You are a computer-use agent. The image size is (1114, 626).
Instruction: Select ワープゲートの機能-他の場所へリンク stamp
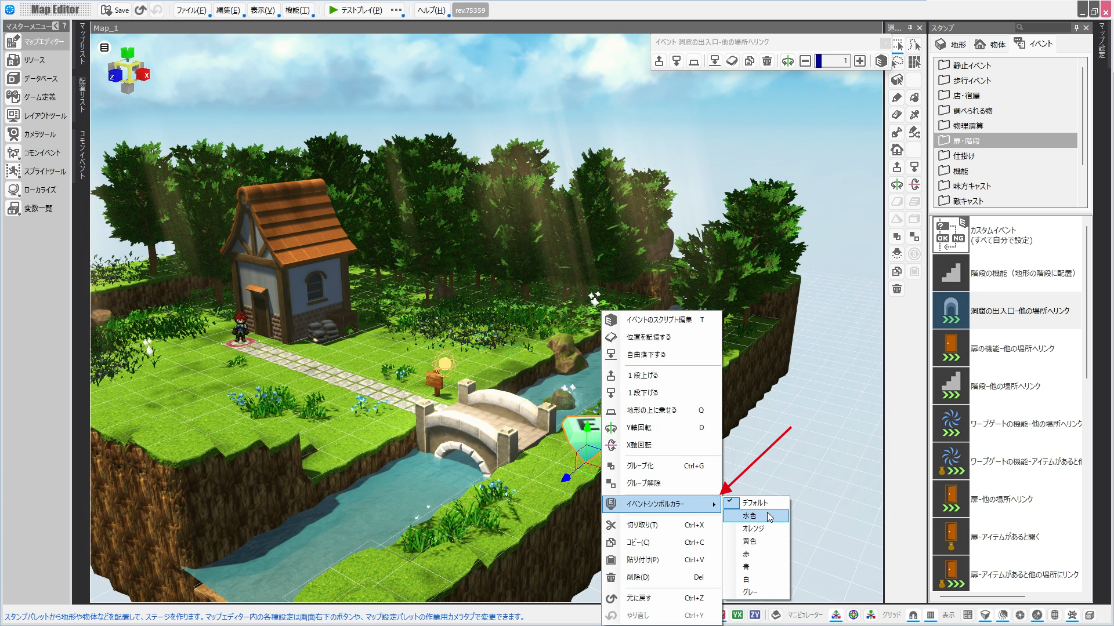coord(1007,424)
